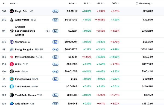The height and width of the screenshot is (105, 164).
Task: Open the MyNeighborAlice flower icon
Action: pyautogui.click(x=12, y=57)
